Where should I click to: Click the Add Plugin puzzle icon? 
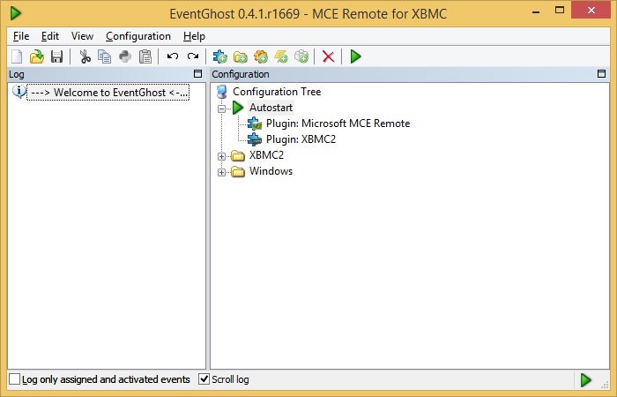click(220, 56)
